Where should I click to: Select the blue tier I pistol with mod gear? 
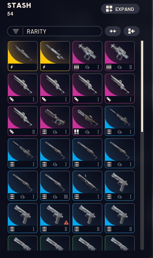(x=120, y=186)
